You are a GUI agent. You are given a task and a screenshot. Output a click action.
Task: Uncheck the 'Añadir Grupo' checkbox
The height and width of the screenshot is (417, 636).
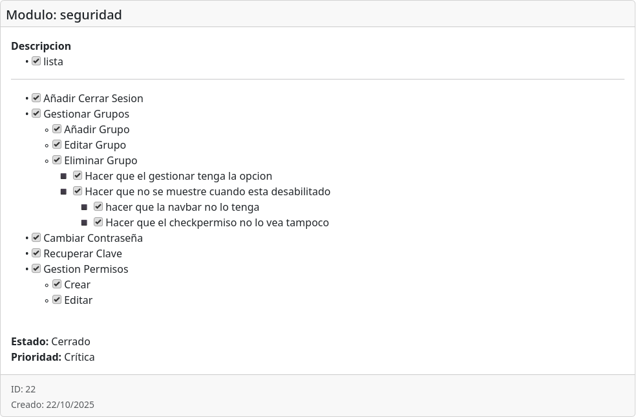point(57,129)
